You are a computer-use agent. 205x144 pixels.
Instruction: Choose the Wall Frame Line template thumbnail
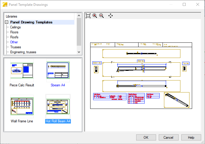[x=22, y=106]
